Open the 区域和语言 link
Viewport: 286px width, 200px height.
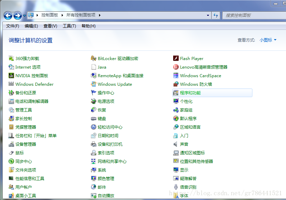pos(190,127)
